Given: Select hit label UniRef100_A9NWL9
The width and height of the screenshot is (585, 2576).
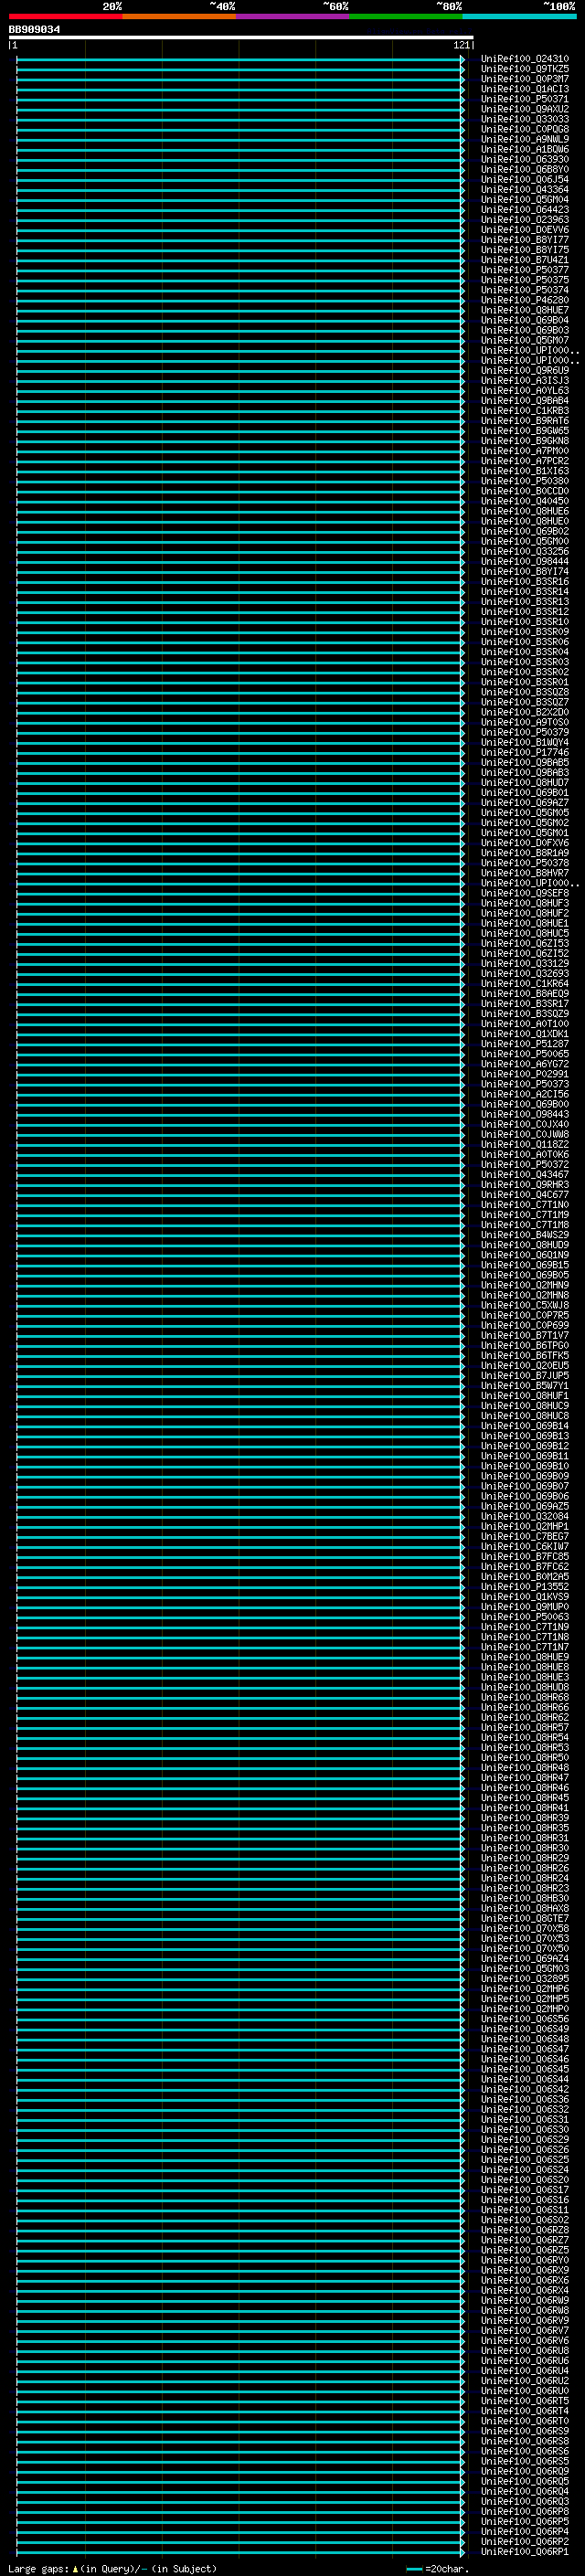Looking at the screenshot, I should [x=525, y=139].
